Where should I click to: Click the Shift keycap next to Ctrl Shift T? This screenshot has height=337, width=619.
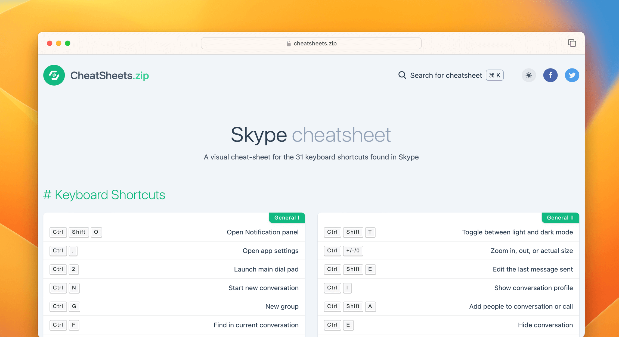[x=353, y=232]
